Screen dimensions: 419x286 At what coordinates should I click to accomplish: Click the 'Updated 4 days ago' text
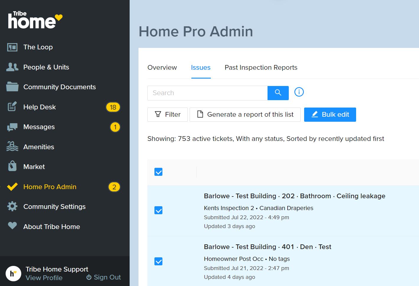pos(229,277)
